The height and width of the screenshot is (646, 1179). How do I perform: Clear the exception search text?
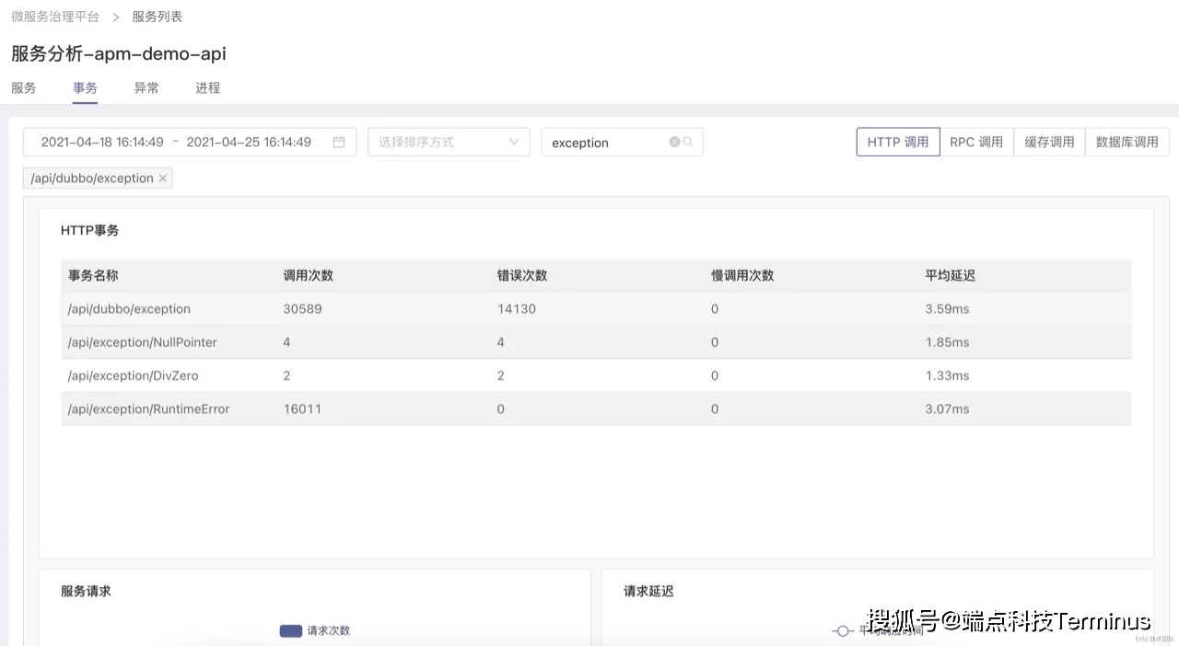coord(674,143)
